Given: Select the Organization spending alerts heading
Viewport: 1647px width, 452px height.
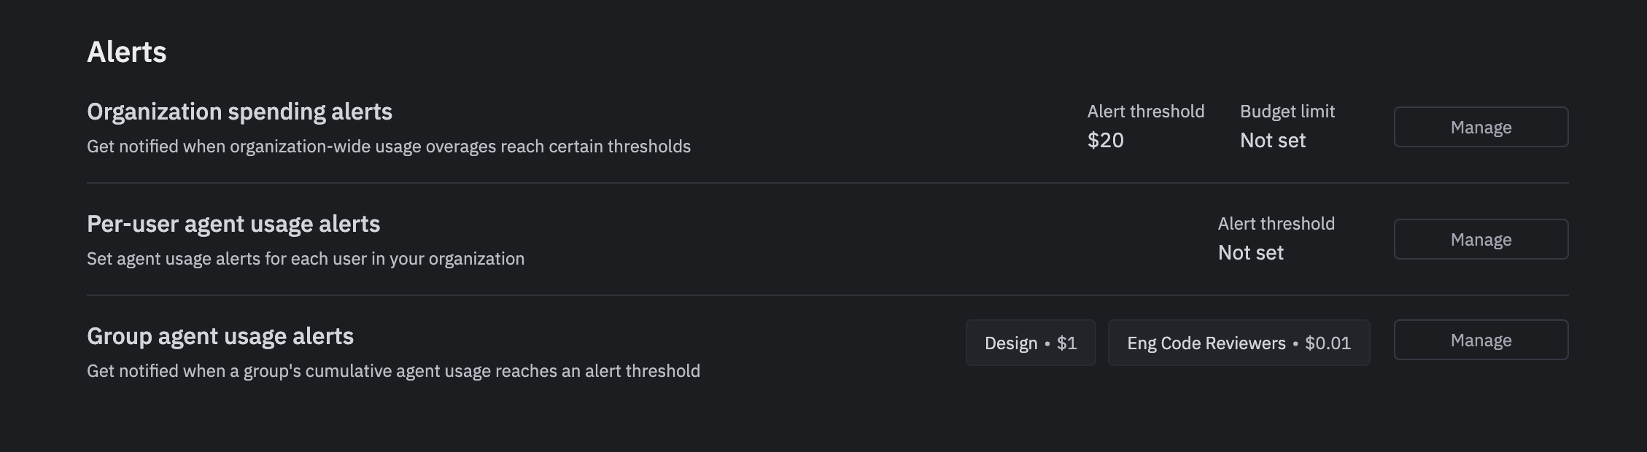Looking at the screenshot, I should pos(239,112).
